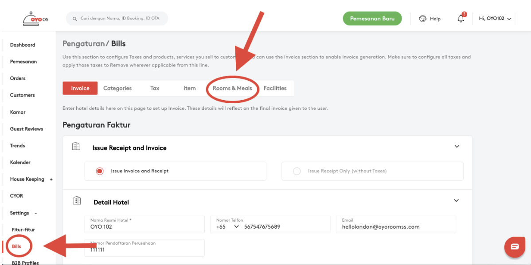Open the notifications bell
Screen dimensions: 531x265
click(461, 19)
